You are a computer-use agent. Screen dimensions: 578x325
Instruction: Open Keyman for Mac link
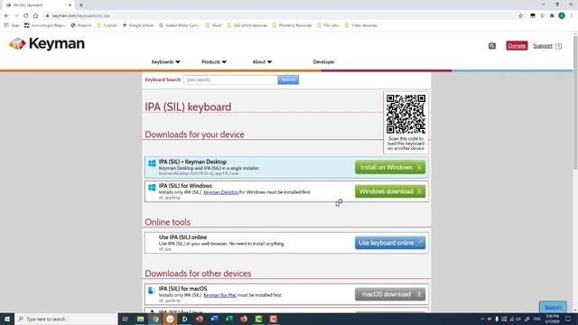pos(219,295)
